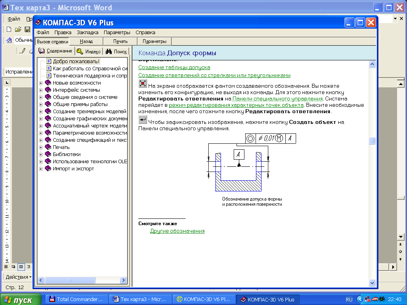Image resolution: width=407 pixels, height=305 pixels.
Task: Click the book icon next to Импорт и экспорт
Action: click(x=48, y=168)
